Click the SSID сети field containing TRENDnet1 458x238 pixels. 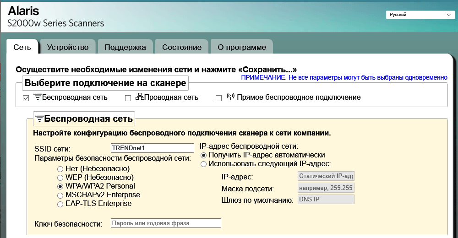pos(153,148)
